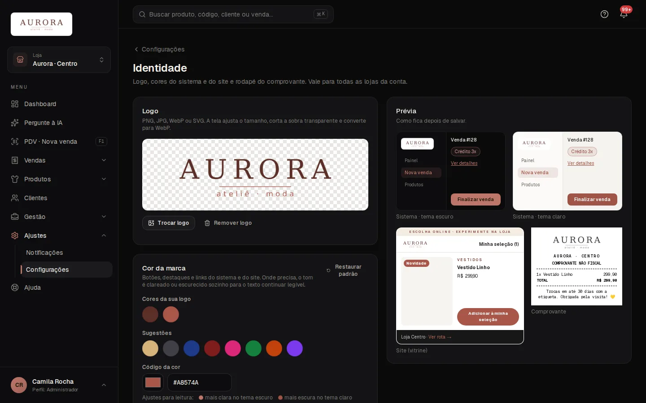
Task: Open the Loja Aurora Centro store selector
Action: tap(59, 60)
